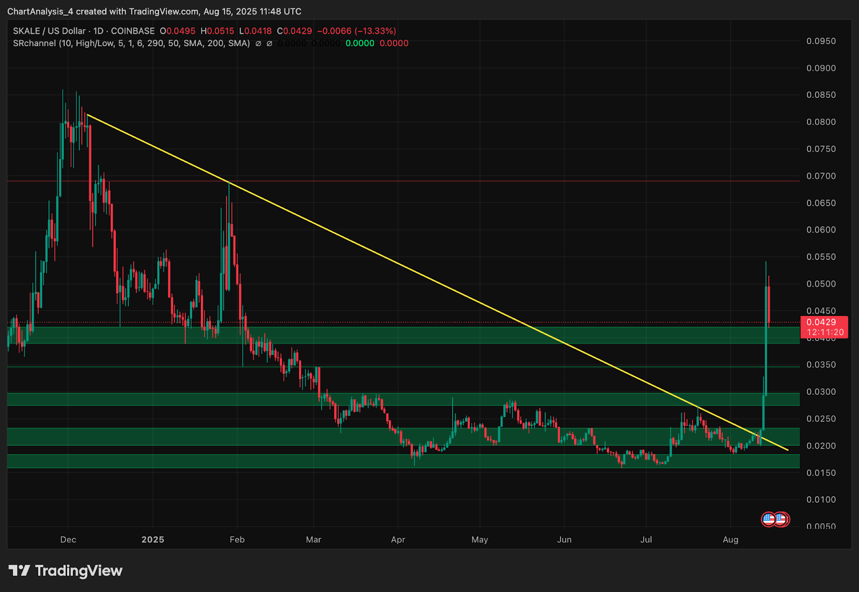Click the first ∅ symbol after SRchannel settings
The image size is (859, 592).
click(x=258, y=44)
